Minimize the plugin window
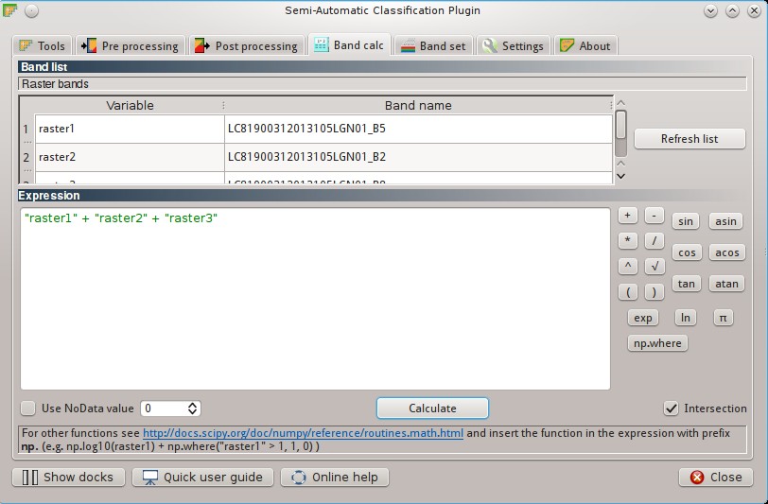This screenshot has width=768, height=504. [710, 10]
